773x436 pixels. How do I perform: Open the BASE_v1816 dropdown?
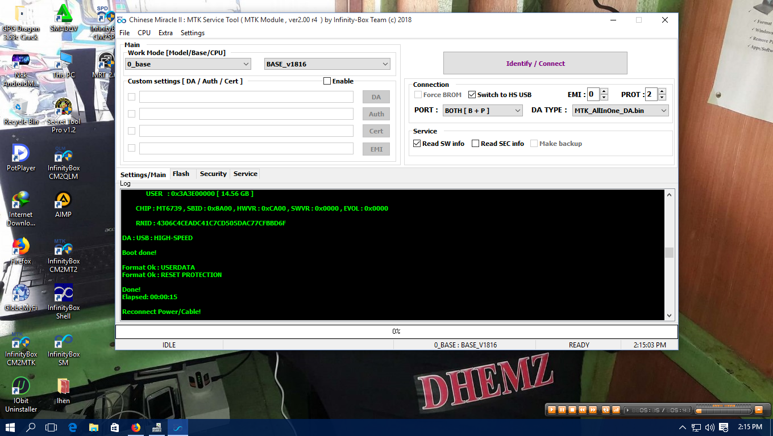coord(327,64)
